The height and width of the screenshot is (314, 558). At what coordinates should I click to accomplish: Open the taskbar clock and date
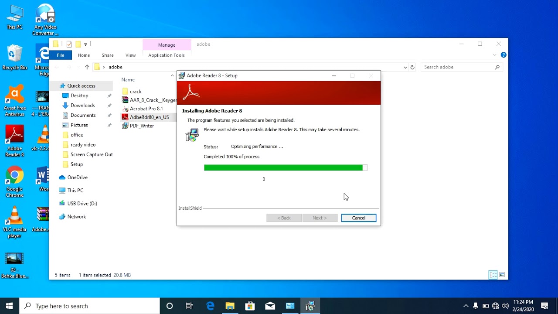(x=523, y=306)
